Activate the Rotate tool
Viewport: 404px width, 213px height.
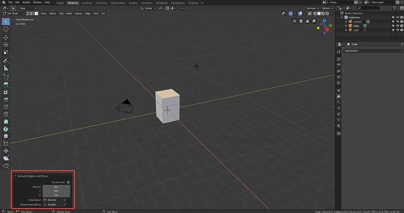coord(6,45)
